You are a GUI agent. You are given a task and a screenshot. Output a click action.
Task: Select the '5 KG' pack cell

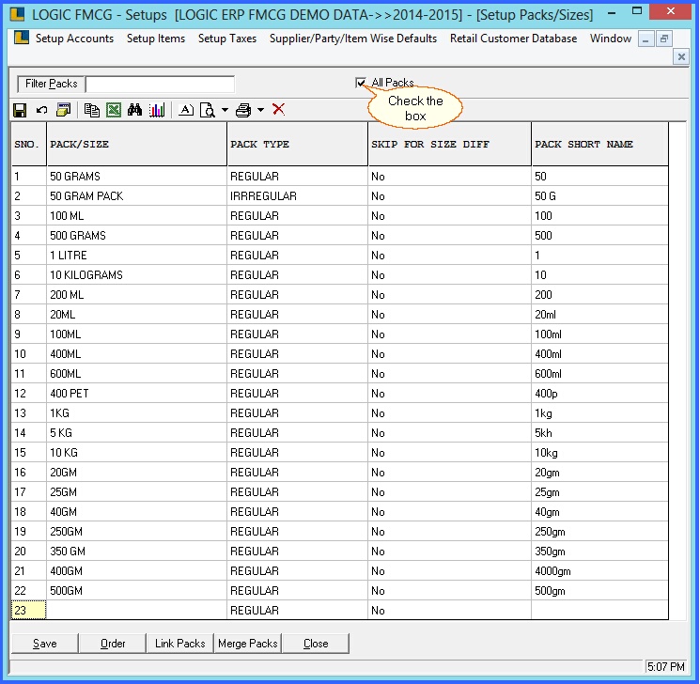click(x=136, y=432)
